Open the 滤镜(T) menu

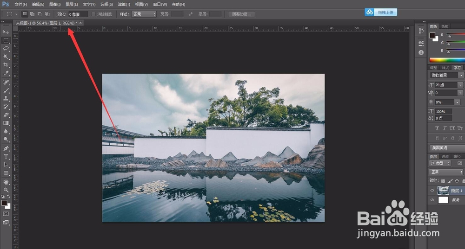[124, 5]
